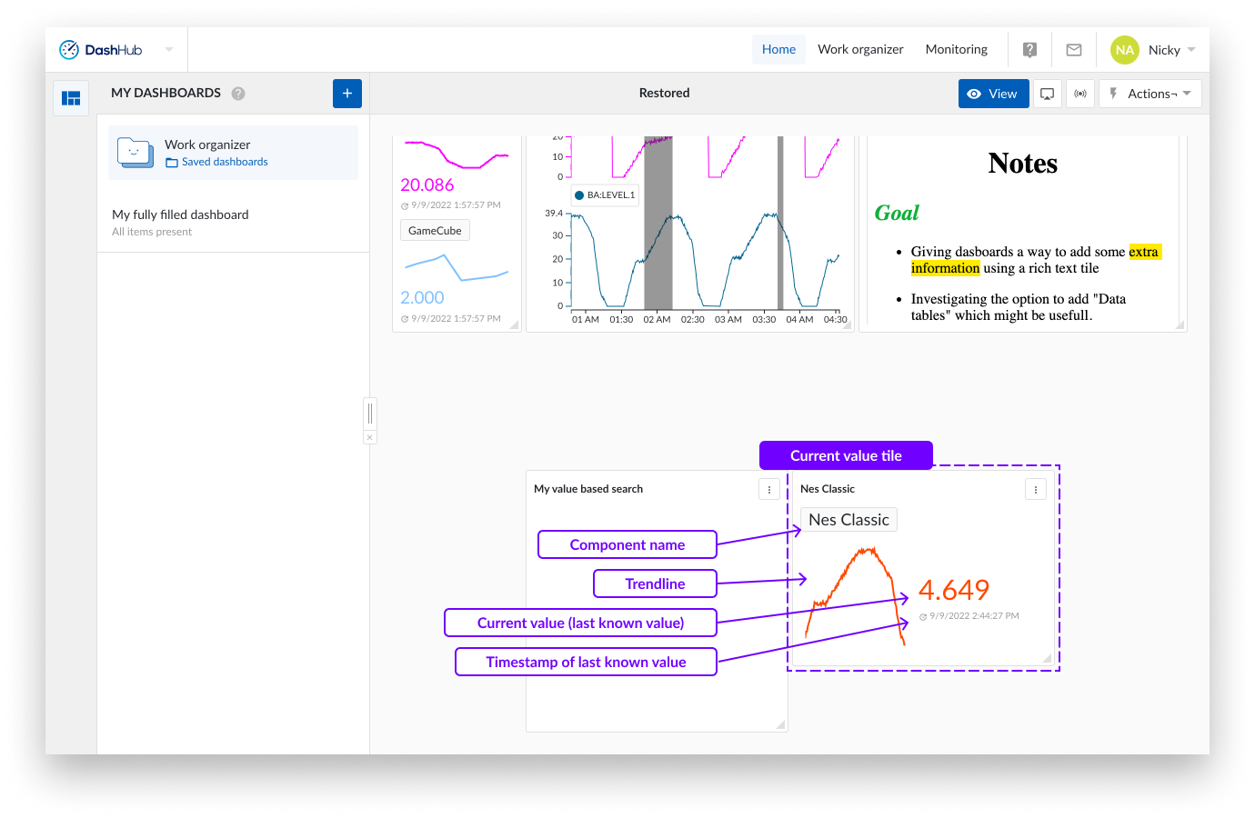Expand the Nicky user account menu

(1153, 50)
